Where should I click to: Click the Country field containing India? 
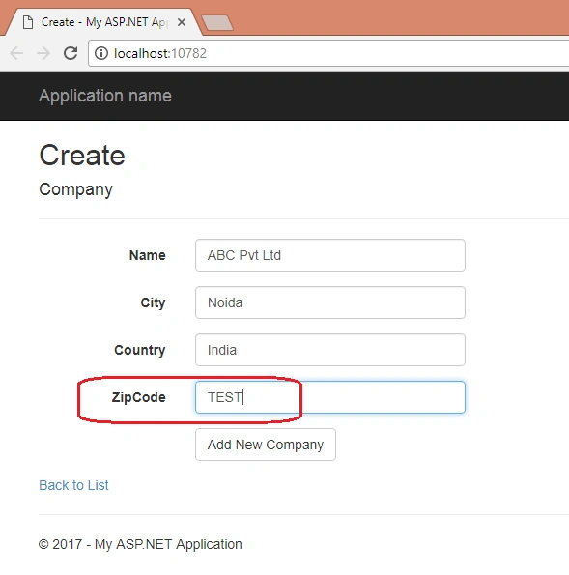pyautogui.click(x=330, y=350)
